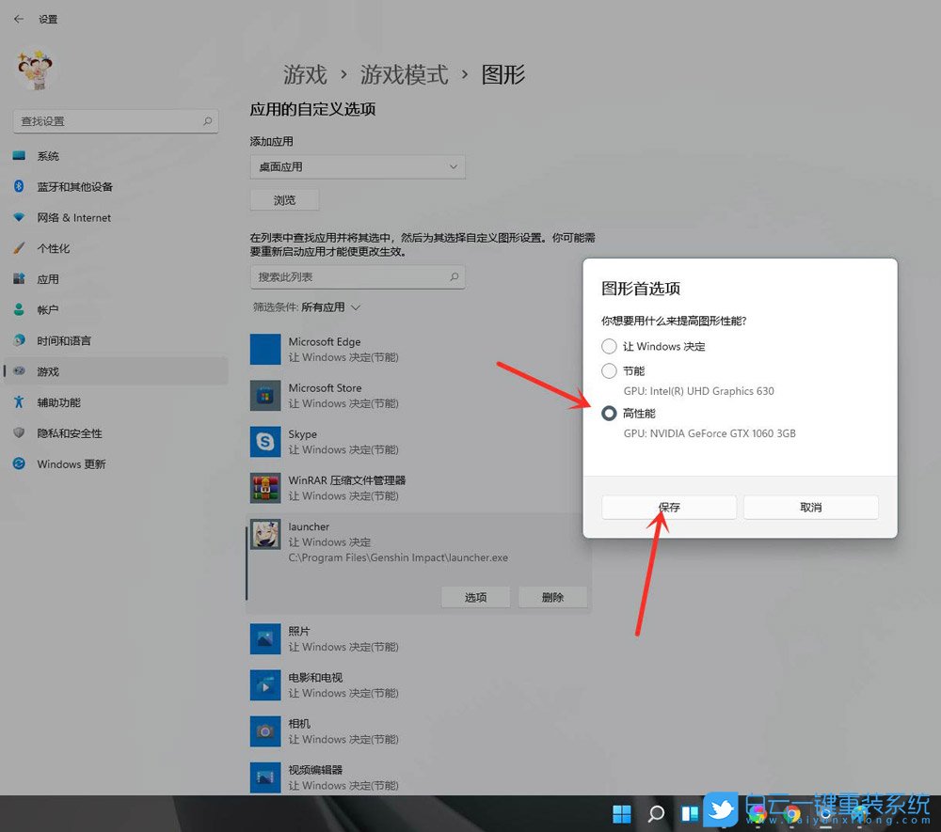Select the 节能 graphics option

pyautogui.click(x=609, y=371)
